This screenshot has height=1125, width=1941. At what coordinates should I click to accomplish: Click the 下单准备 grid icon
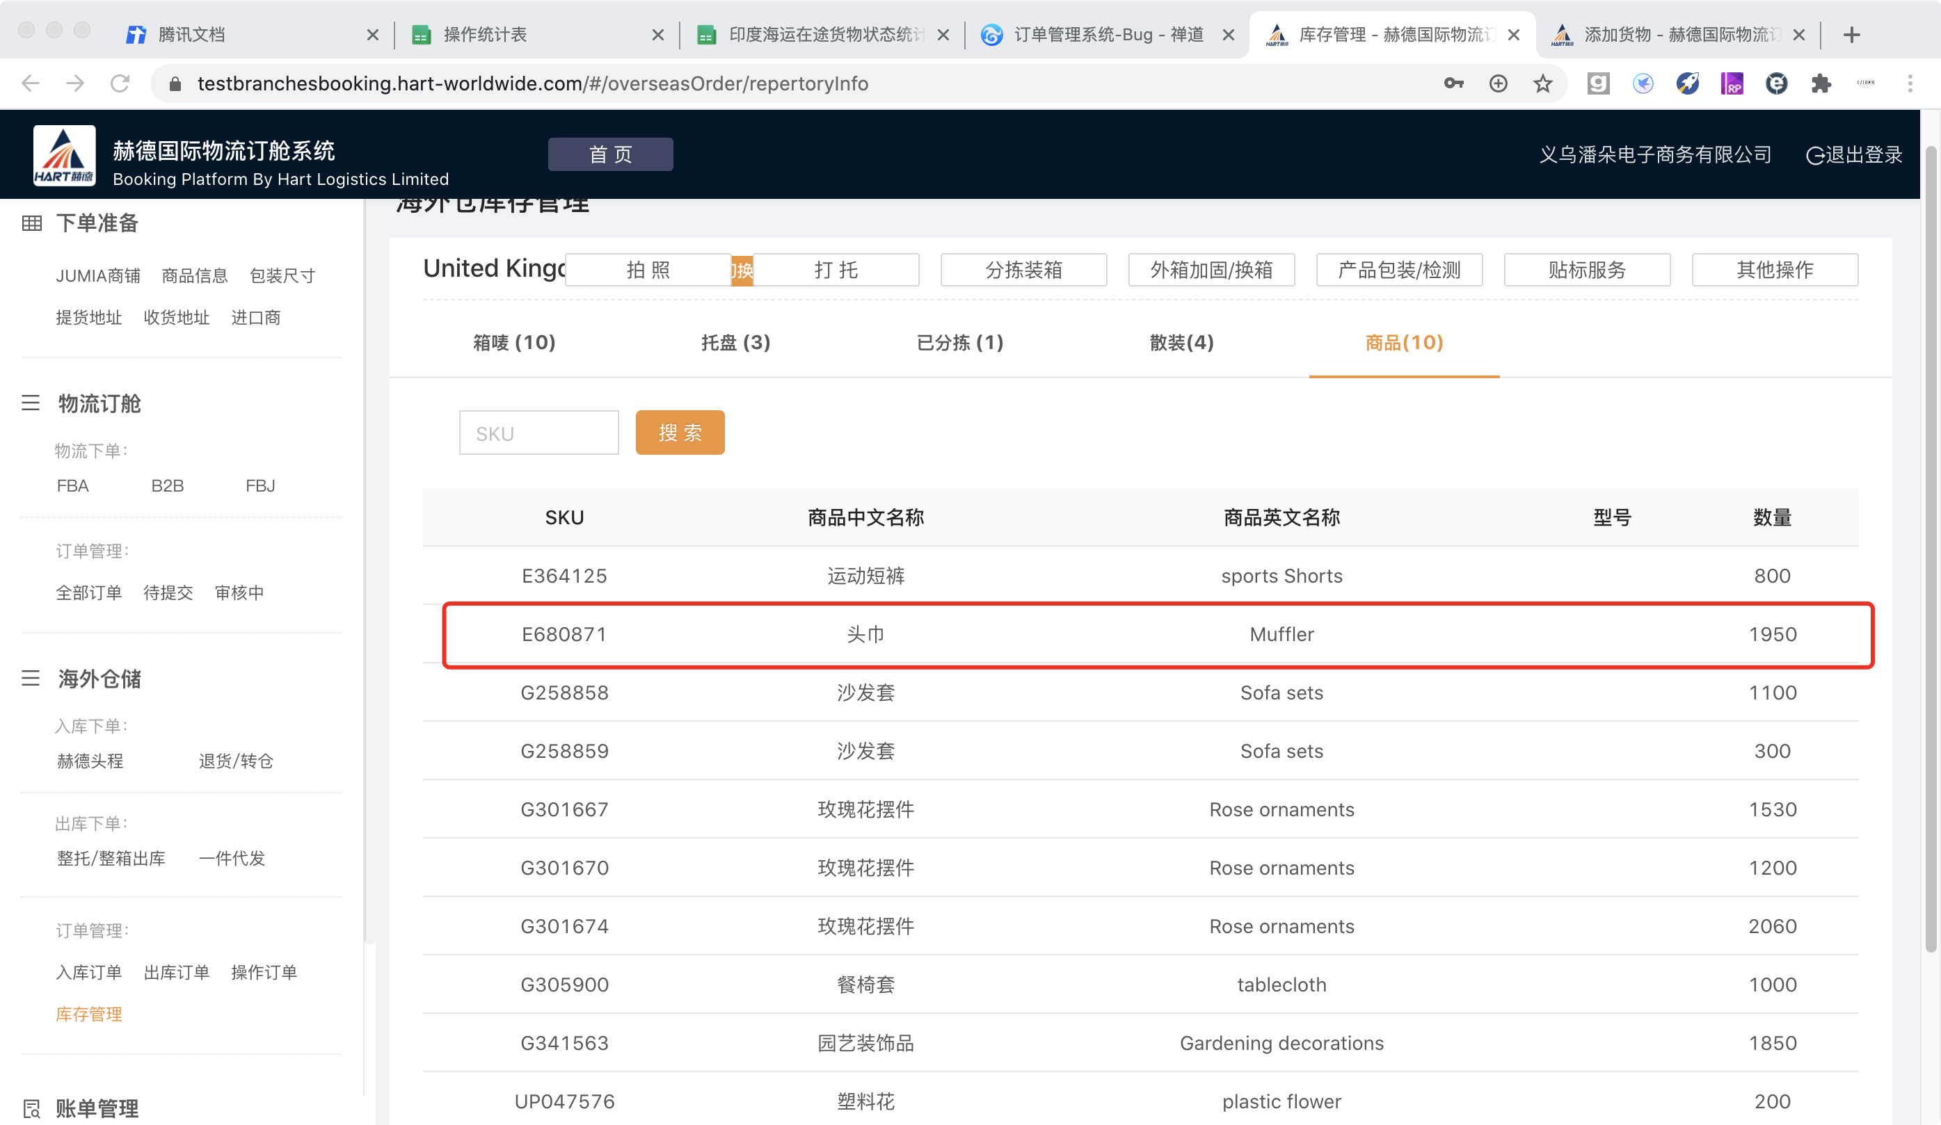point(31,223)
